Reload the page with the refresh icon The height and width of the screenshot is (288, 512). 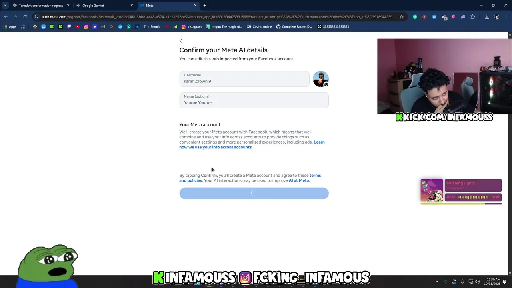pyautogui.click(x=25, y=17)
